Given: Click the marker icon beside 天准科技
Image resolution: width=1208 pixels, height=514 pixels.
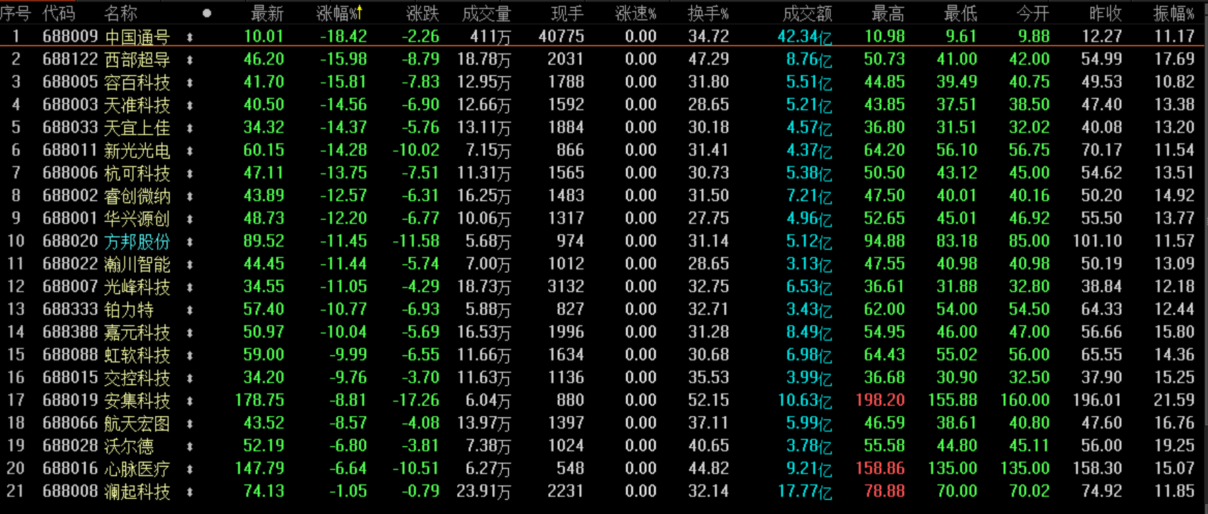Looking at the screenshot, I should coord(190,105).
